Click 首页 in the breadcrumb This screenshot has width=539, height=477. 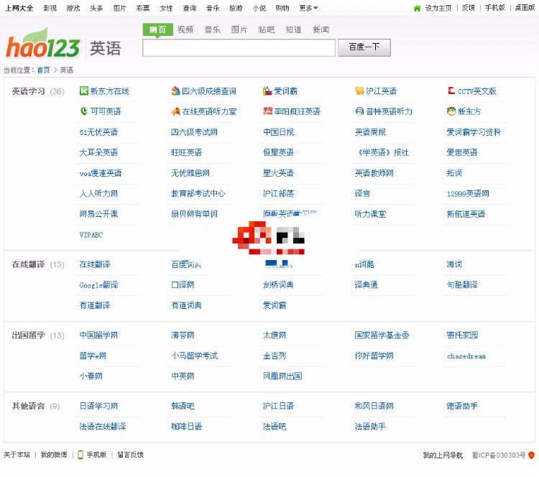44,70
